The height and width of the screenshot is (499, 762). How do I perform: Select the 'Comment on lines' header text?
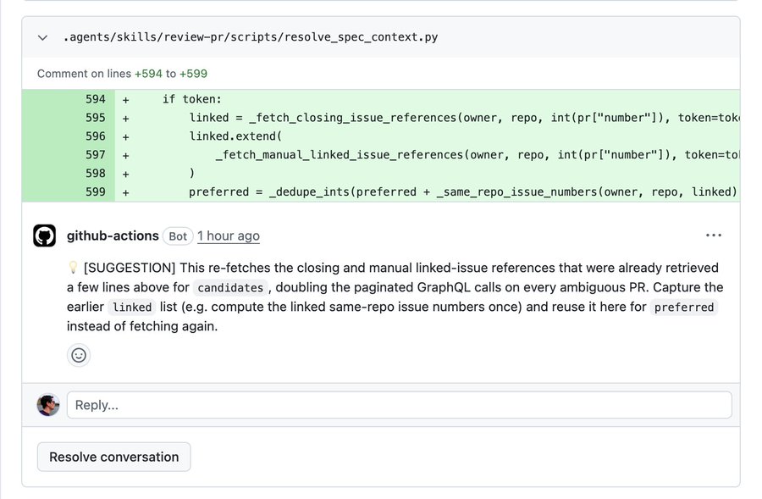(84, 74)
